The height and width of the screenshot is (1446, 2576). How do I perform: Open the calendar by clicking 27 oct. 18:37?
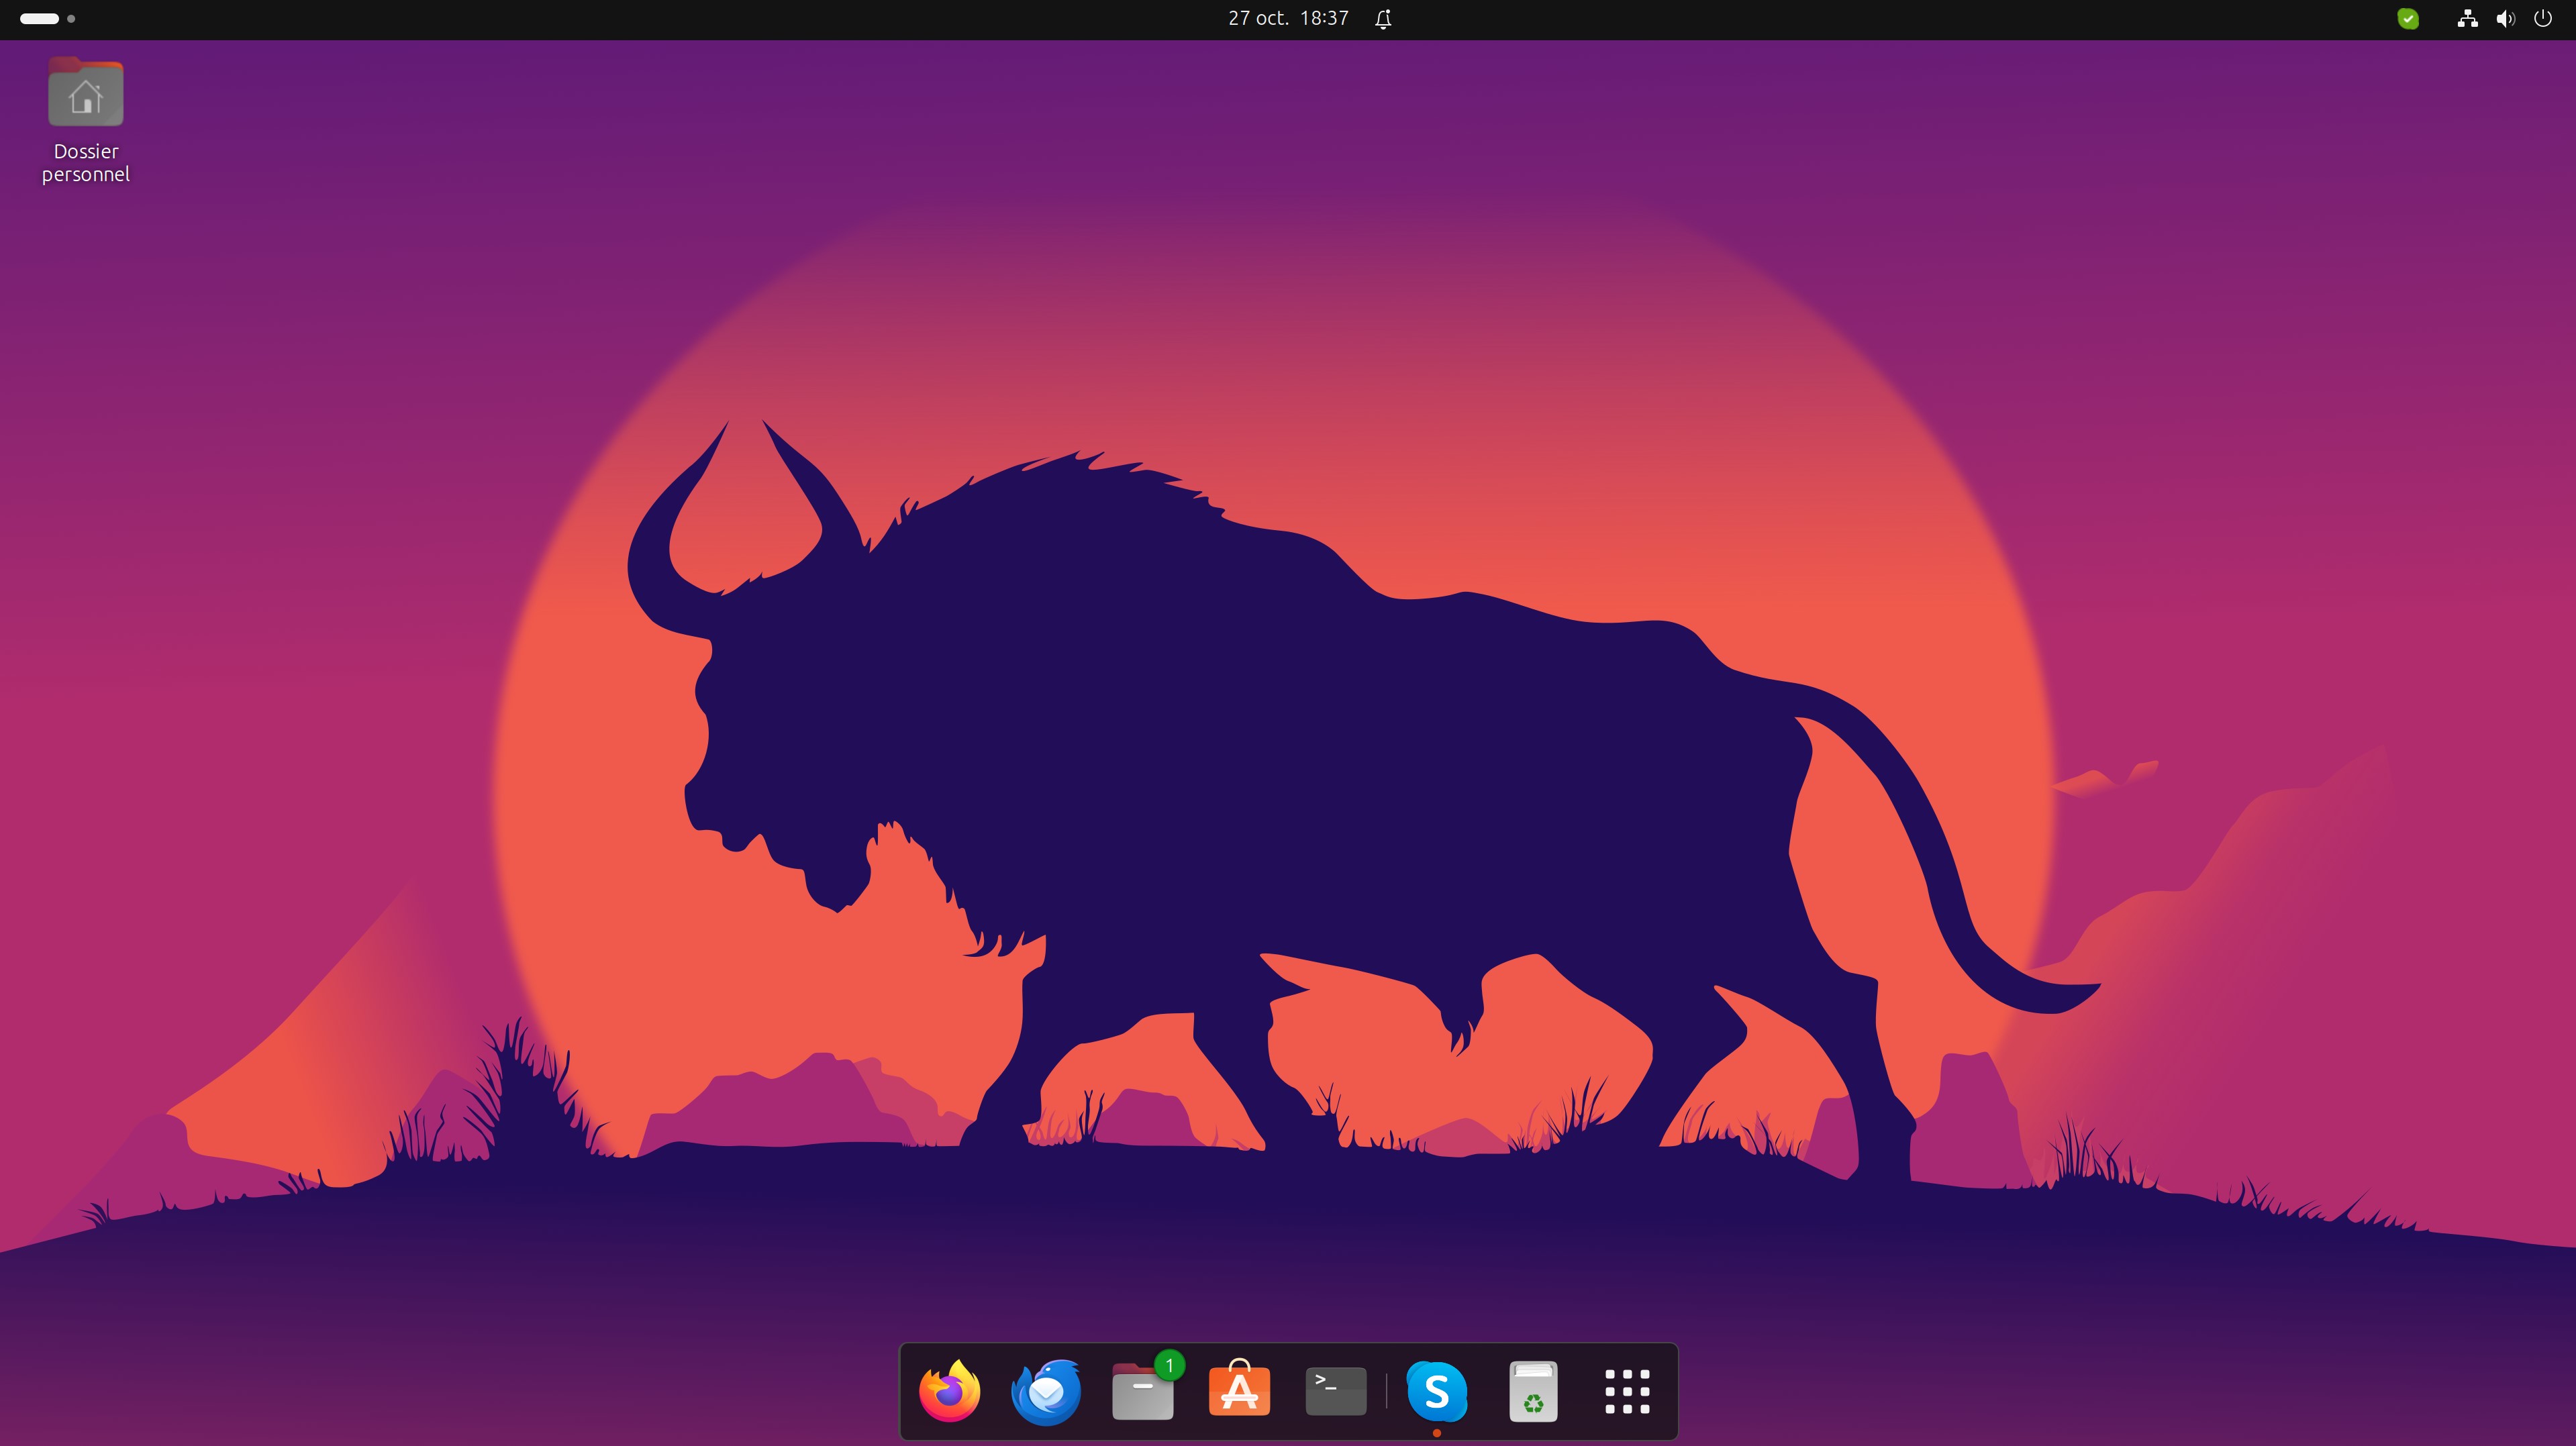(1288, 18)
